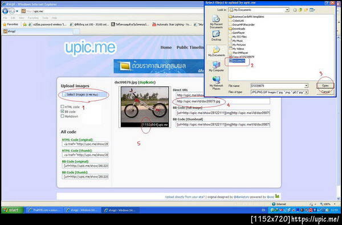Go to the Home page link
This screenshot has width=342, height=225.
pos(166,47)
